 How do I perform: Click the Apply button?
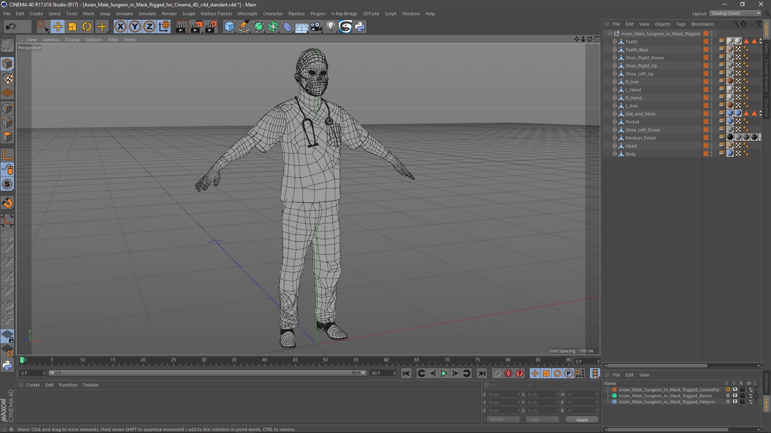[581, 419]
